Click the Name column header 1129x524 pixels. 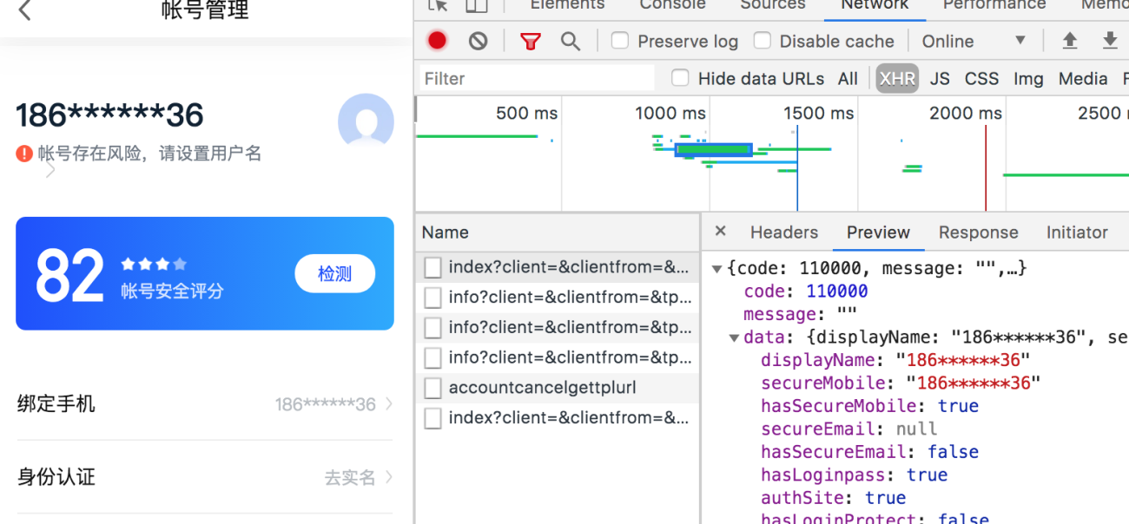click(x=558, y=232)
